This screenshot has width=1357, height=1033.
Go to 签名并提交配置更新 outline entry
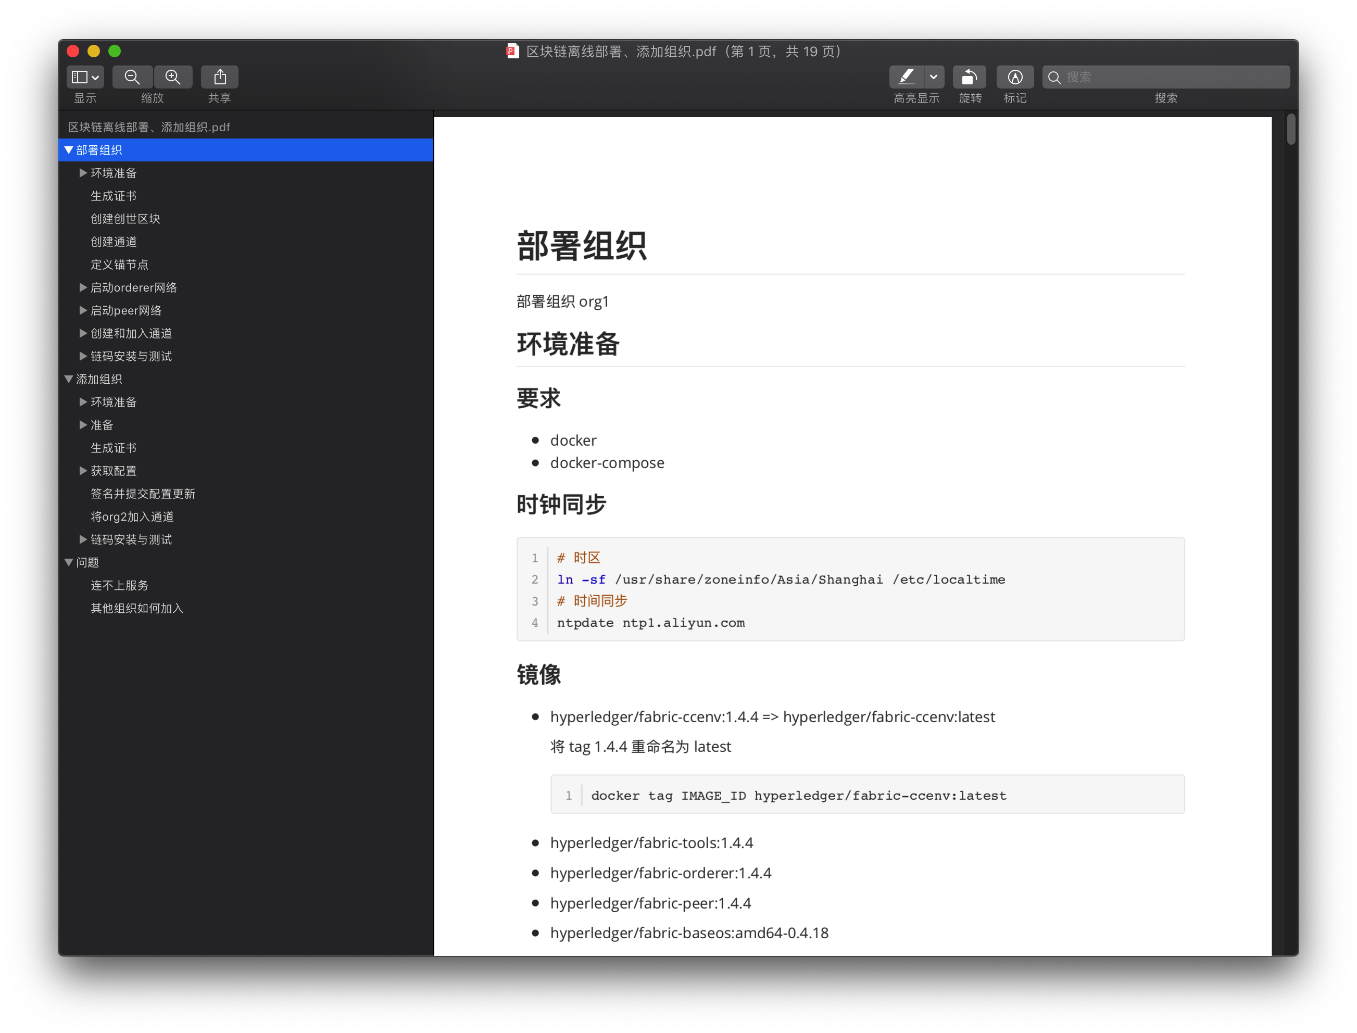pyautogui.click(x=143, y=494)
